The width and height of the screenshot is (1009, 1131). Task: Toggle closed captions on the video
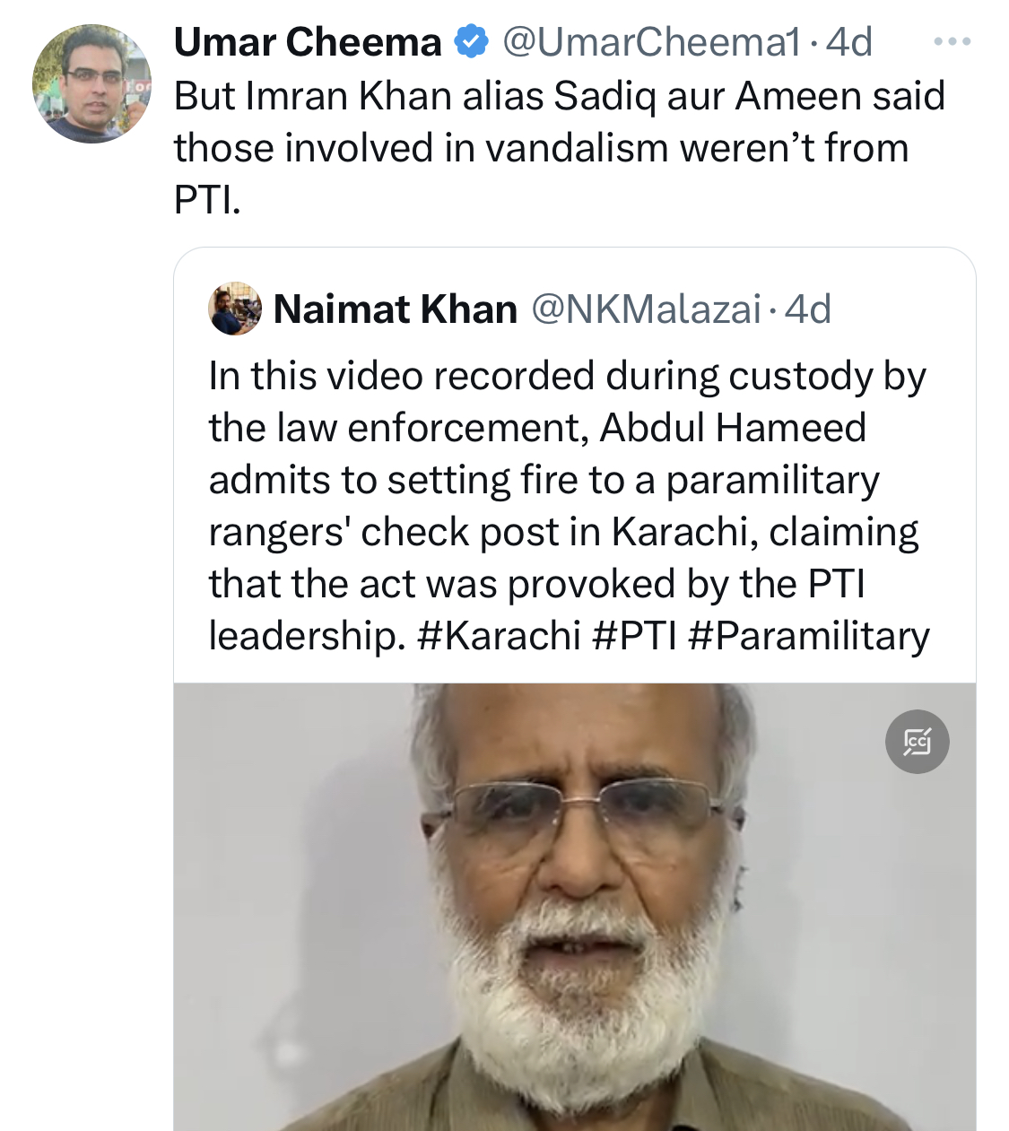[917, 742]
